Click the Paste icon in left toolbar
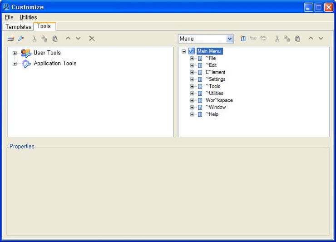 (55, 39)
